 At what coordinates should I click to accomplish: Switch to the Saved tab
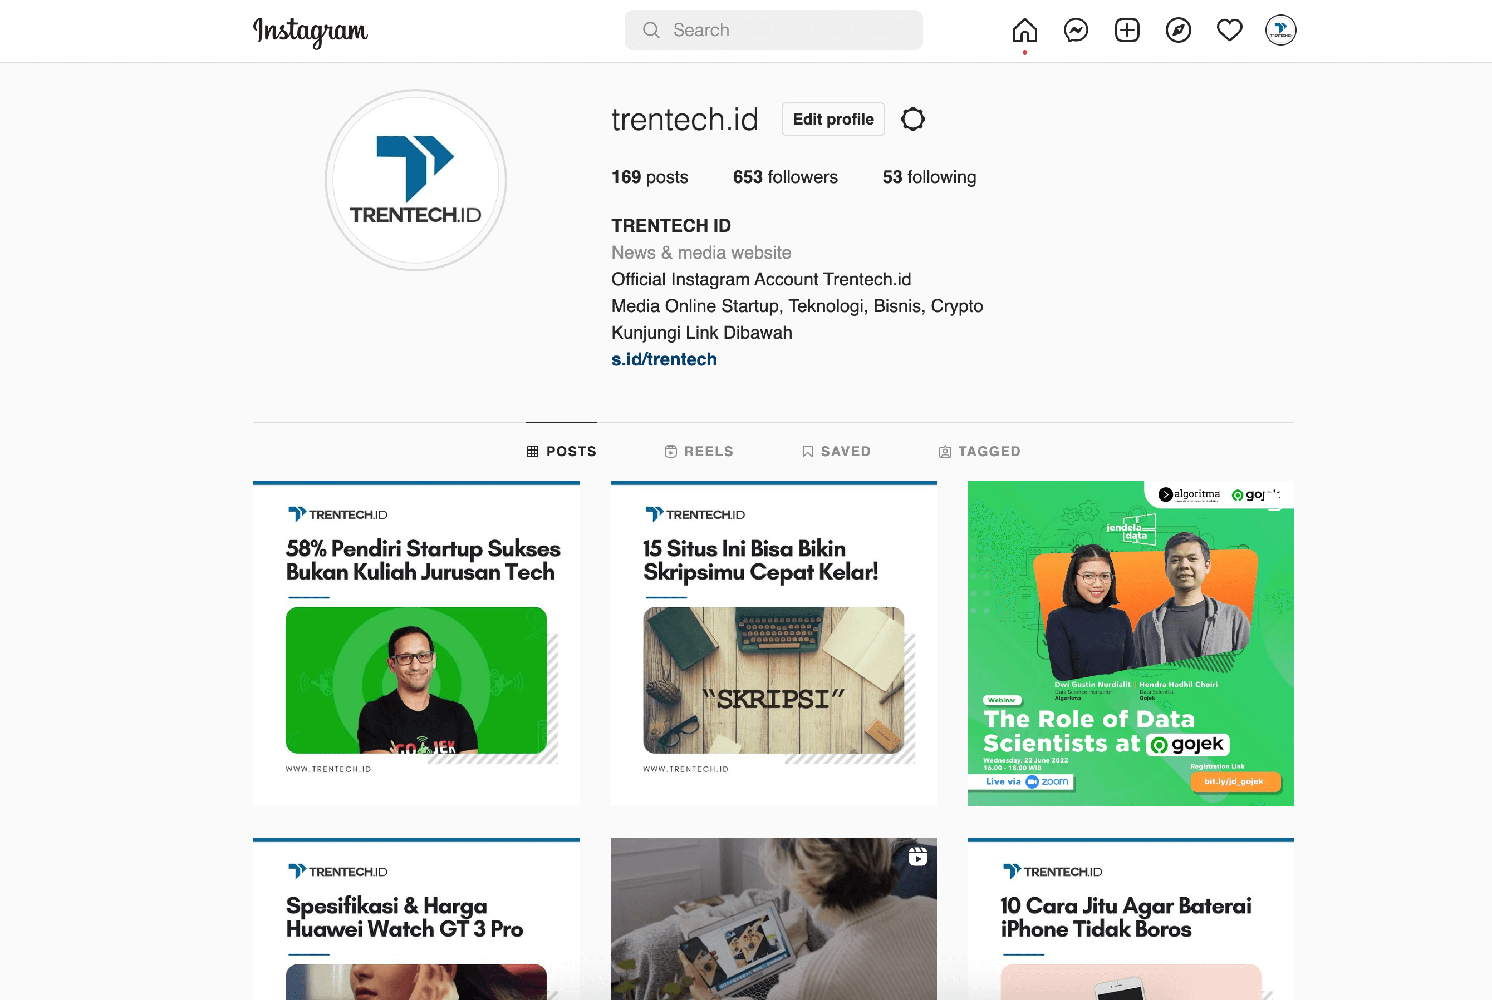click(x=836, y=452)
